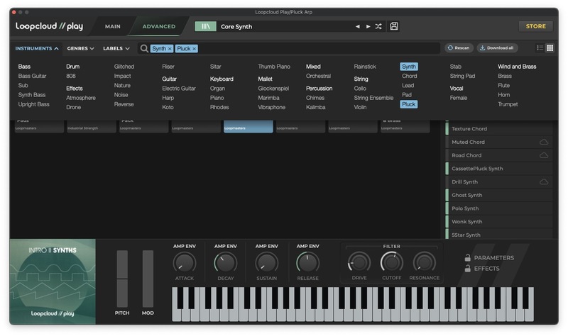Enable the Lead instrument filter
Image resolution: width=568 pixels, height=336 pixels.
click(408, 85)
